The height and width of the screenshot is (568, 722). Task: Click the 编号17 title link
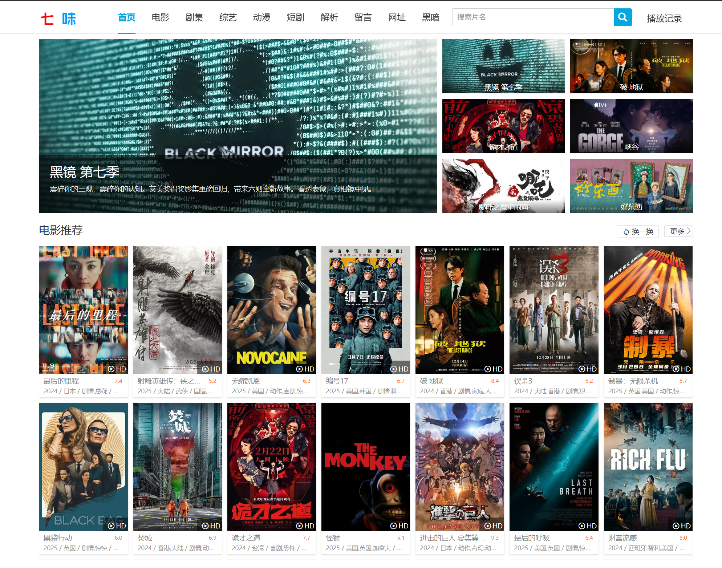[x=337, y=381]
